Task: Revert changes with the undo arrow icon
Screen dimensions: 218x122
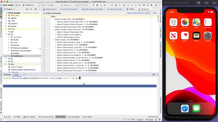Action: tap(139, 5)
